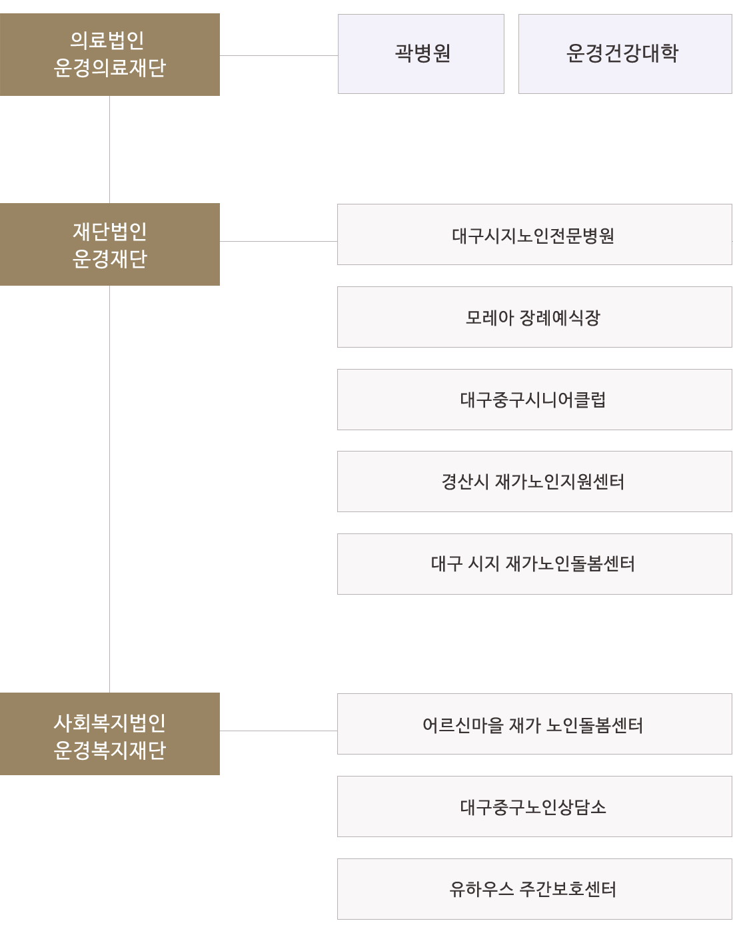Viewport: 733px width, 943px height.
Task: Click 유하우스 주간보호센터
Action: 534,889
